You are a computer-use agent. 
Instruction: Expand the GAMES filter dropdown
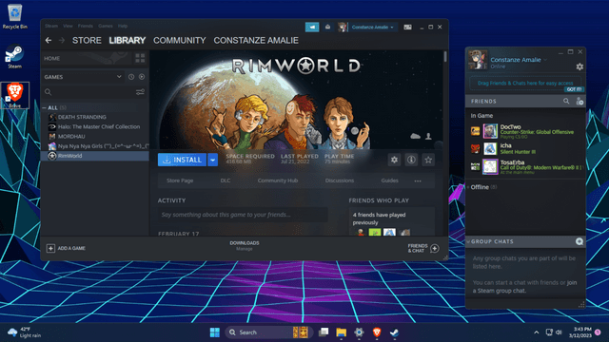119,77
